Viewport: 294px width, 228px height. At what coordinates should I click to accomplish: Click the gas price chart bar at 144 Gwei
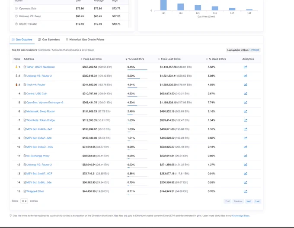point(181,7)
